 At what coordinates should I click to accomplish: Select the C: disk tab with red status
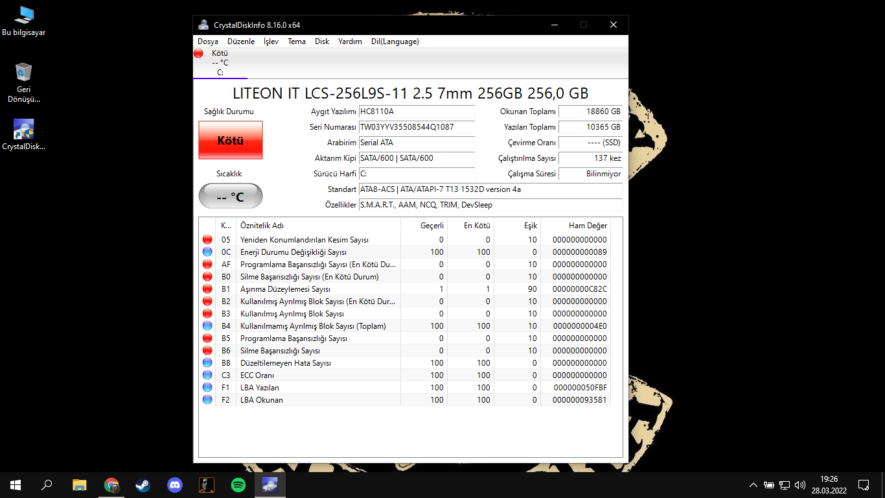click(x=220, y=63)
